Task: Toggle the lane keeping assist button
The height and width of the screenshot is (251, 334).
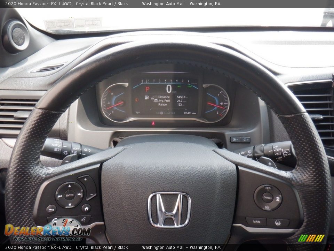Action: click(278, 223)
